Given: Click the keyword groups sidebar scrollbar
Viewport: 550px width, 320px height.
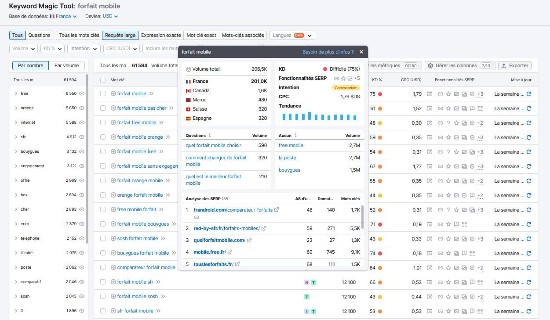Looking at the screenshot, I should (87, 158).
